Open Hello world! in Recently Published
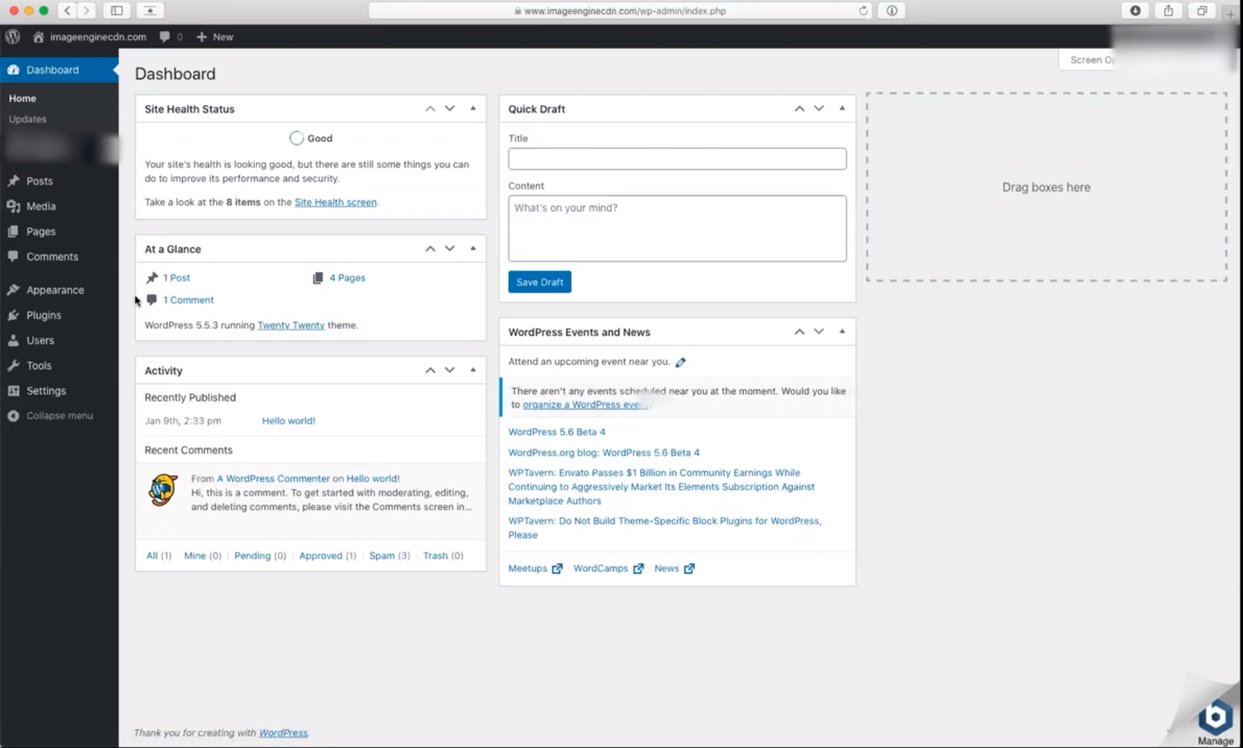Viewport: 1243px width, 748px height. (288, 420)
